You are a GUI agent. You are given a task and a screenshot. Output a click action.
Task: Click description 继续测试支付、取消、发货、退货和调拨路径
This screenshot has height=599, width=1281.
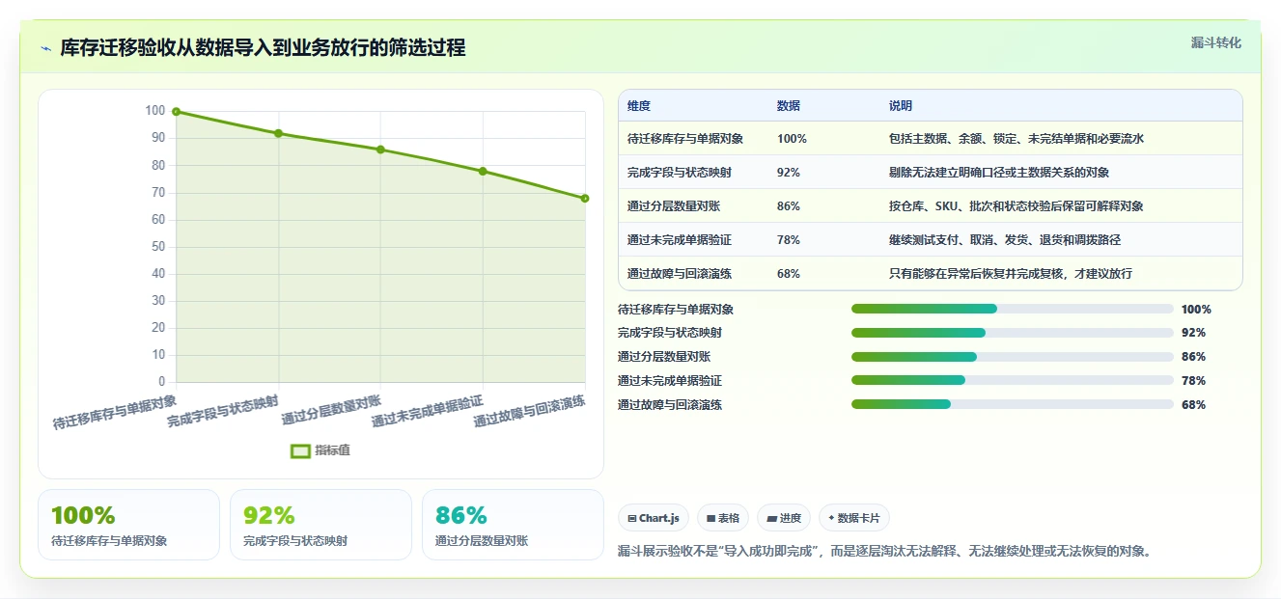click(x=1005, y=240)
